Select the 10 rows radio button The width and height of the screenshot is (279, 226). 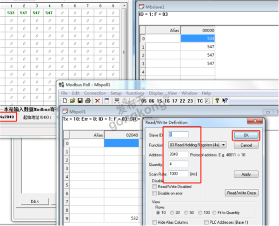[158, 213]
